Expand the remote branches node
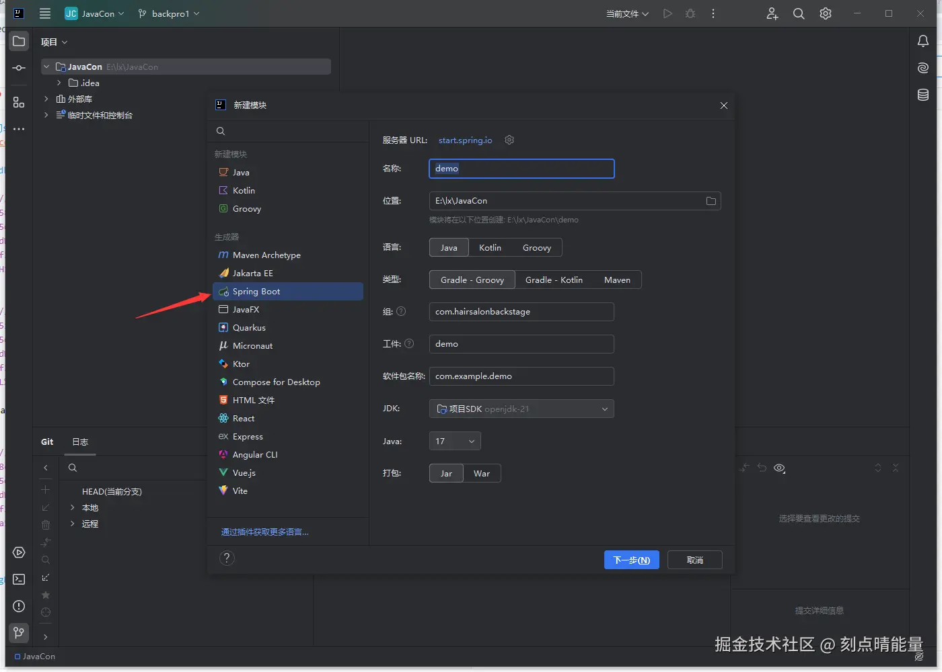Image resolution: width=942 pixels, height=672 pixels. (x=73, y=523)
